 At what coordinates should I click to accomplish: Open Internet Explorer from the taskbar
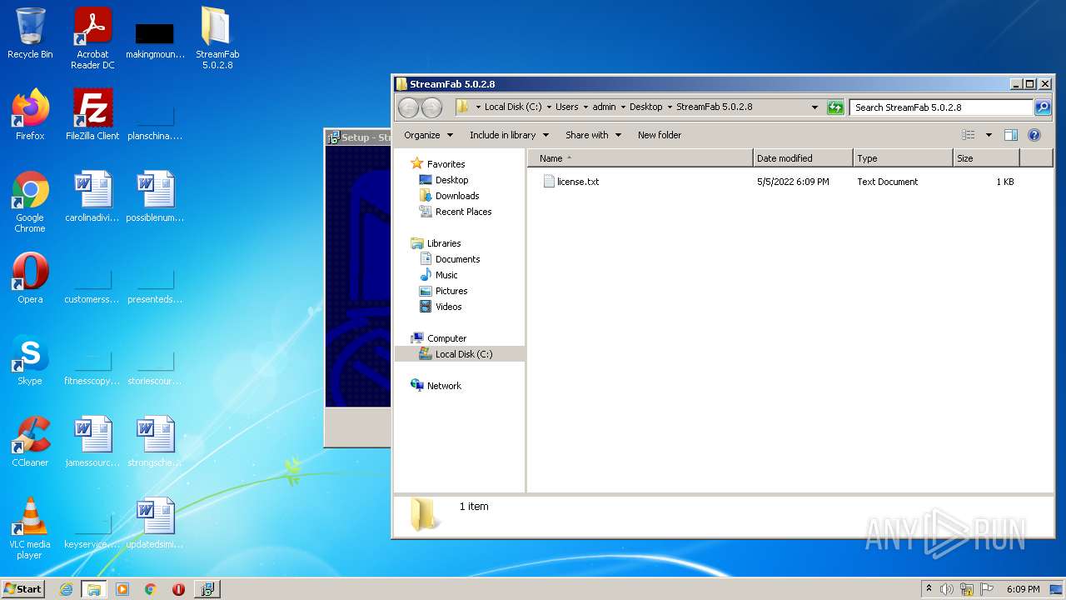tap(66, 589)
